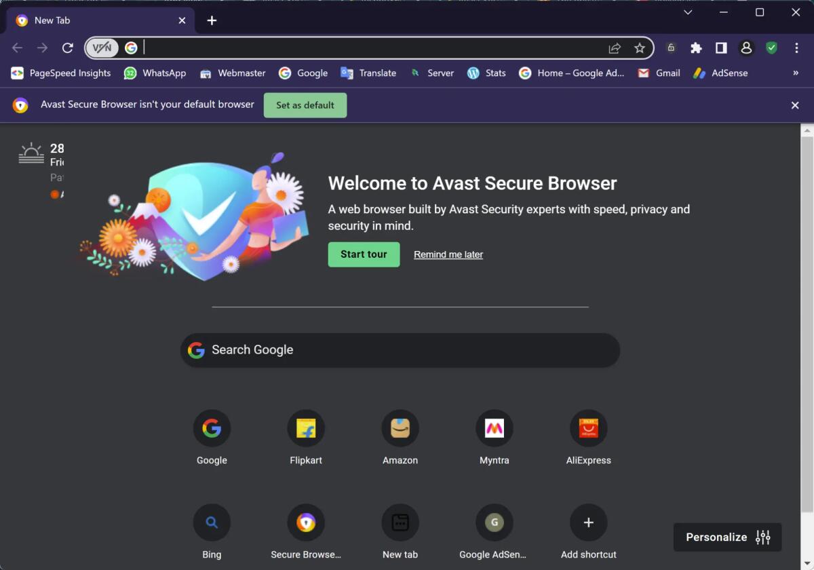Click the Remind me later link
The image size is (814, 570).
click(x=448, y=254)
